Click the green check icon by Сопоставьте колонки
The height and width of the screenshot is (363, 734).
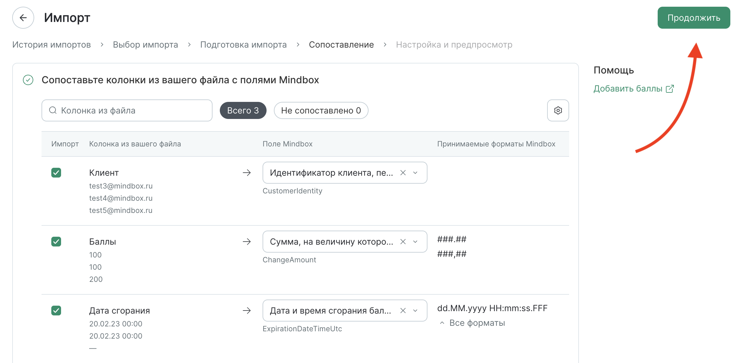coord(28,80)
